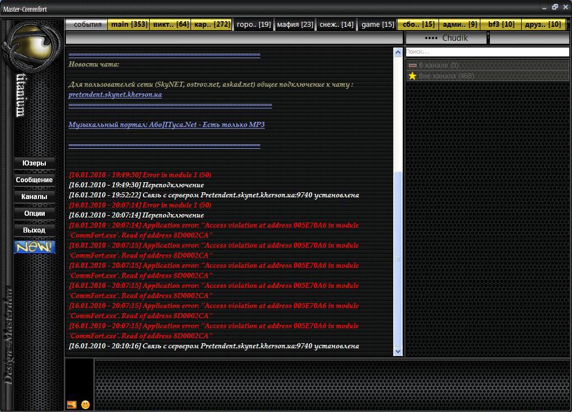Click the chat log scroll down arrow

(398, 351)
